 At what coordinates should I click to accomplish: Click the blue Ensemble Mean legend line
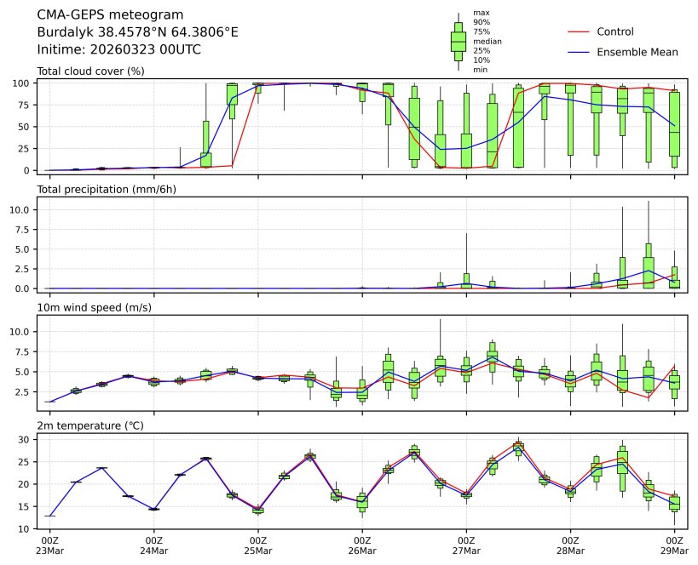(x=578, y=52)
